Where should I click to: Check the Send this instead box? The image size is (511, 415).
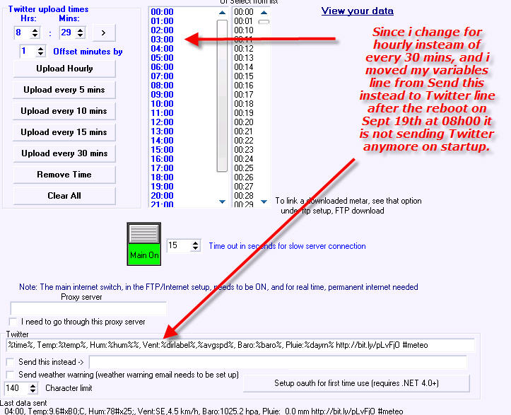10,362
